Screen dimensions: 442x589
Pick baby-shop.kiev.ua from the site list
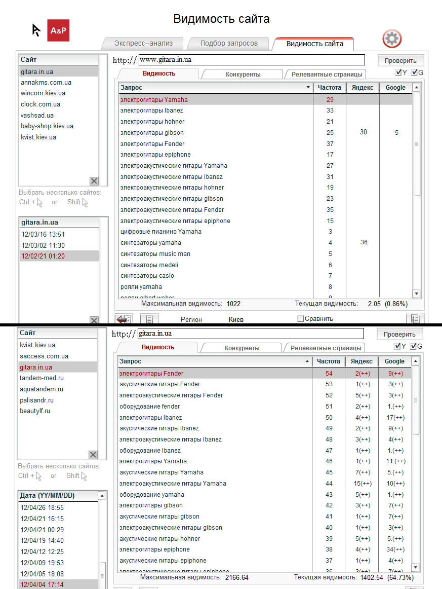tap(58, 126)
